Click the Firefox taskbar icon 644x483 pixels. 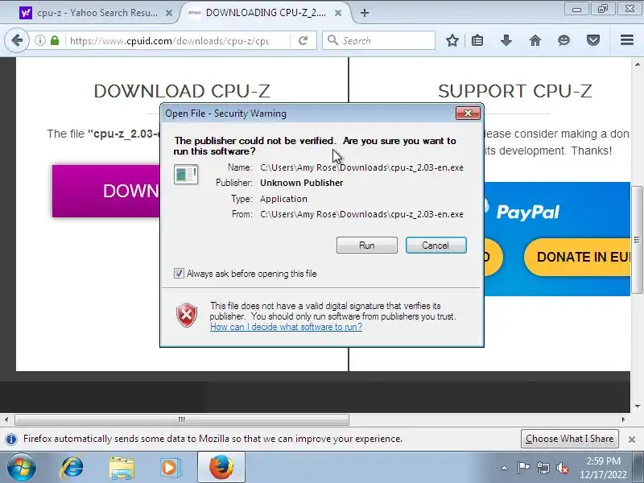(221, 468)
